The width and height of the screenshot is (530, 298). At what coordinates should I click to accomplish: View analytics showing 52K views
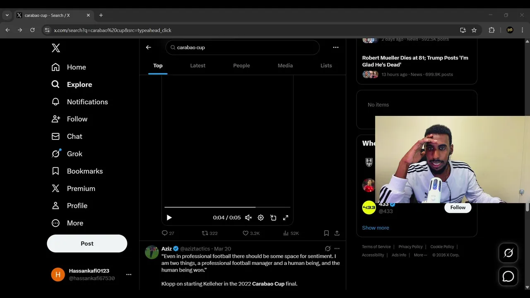tap(291, 233)
